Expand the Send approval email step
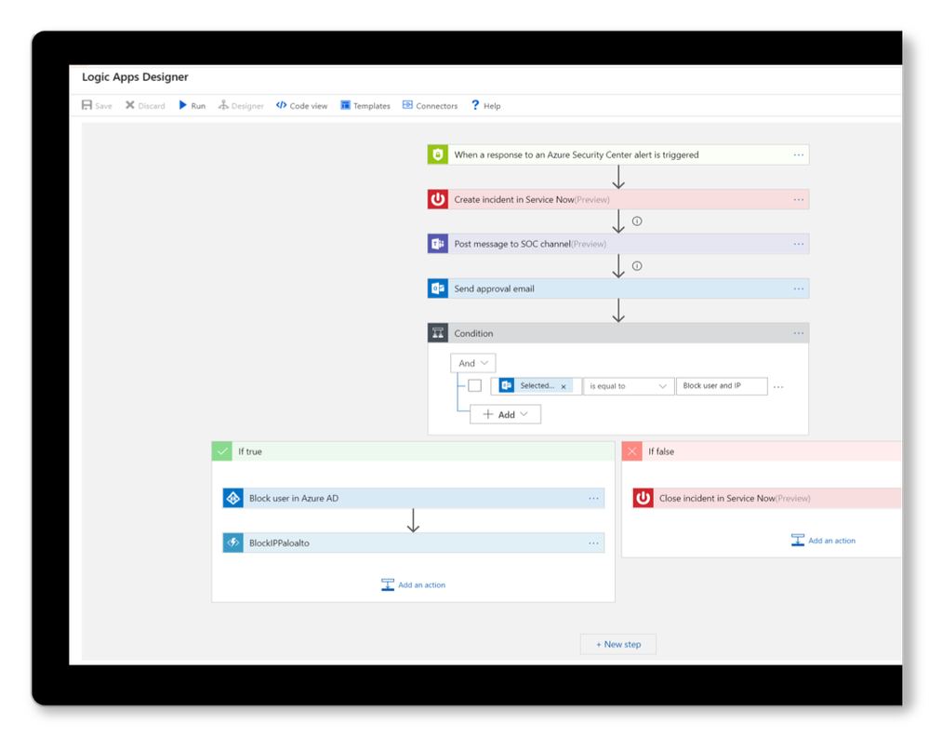The height and width of the screenshot is (738, 929). 618,288
